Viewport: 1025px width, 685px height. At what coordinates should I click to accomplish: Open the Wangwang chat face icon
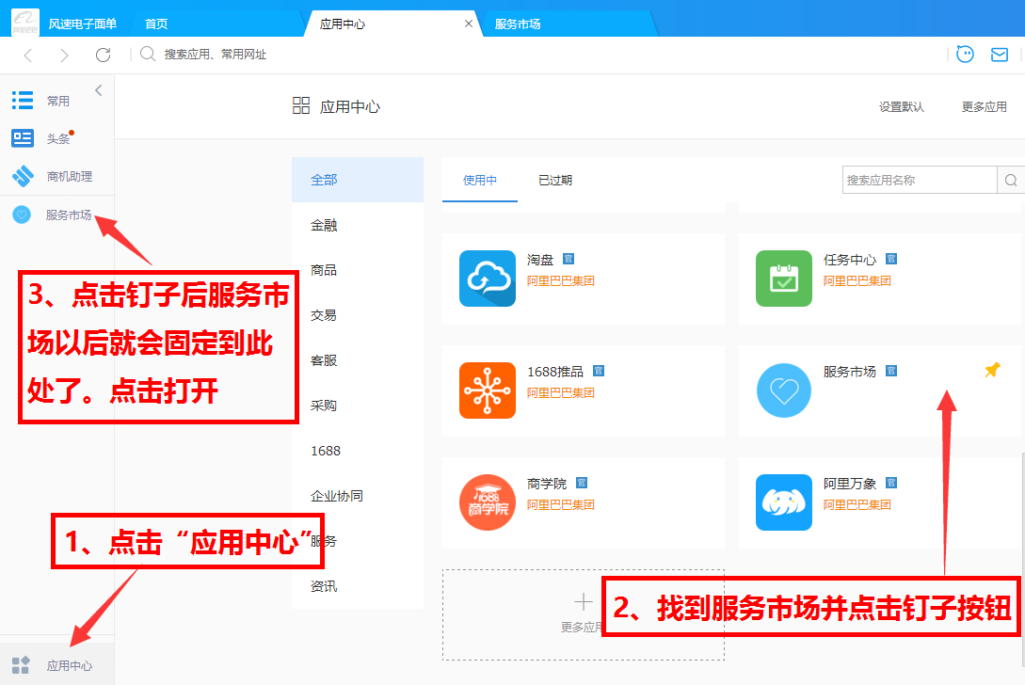click(x=965, y=55)
